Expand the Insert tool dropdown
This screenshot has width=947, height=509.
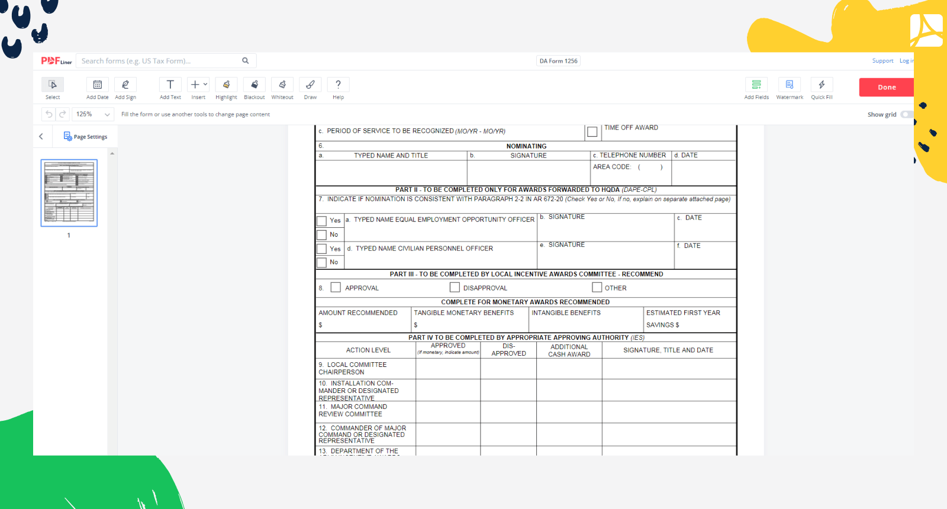pyautogui.click(x=205, y=85)
